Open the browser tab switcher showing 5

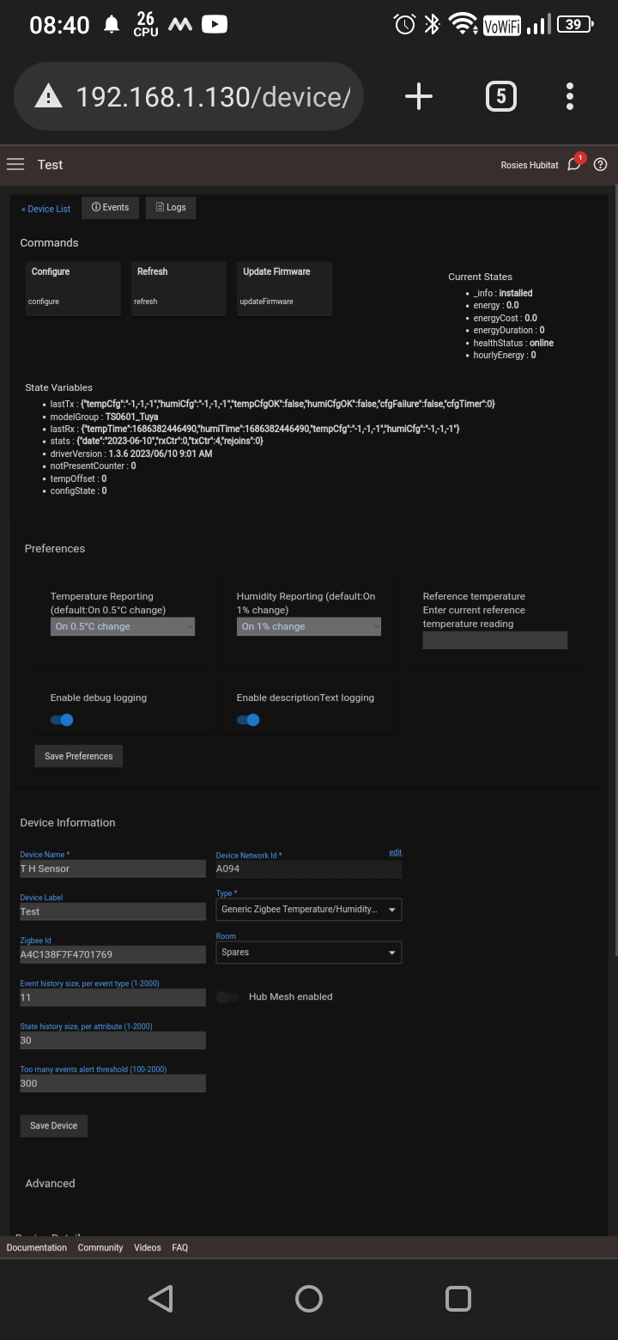501,96
